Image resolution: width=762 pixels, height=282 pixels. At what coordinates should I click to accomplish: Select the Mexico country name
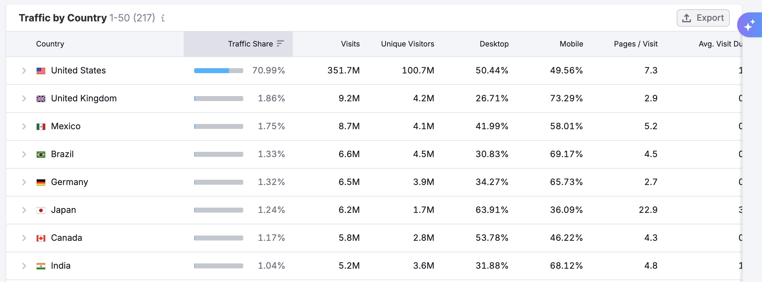pyautogui.click(x=65, y=126)
